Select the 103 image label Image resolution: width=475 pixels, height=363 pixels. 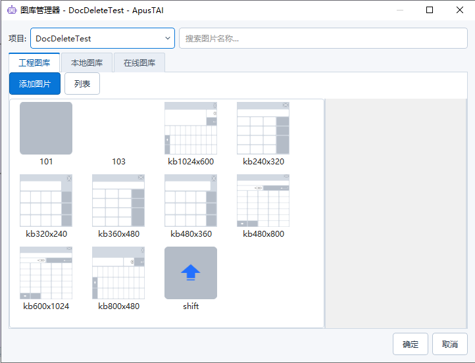coord(118,162)
